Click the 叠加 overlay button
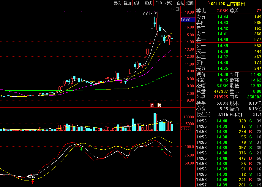 [x=127, y=3]
